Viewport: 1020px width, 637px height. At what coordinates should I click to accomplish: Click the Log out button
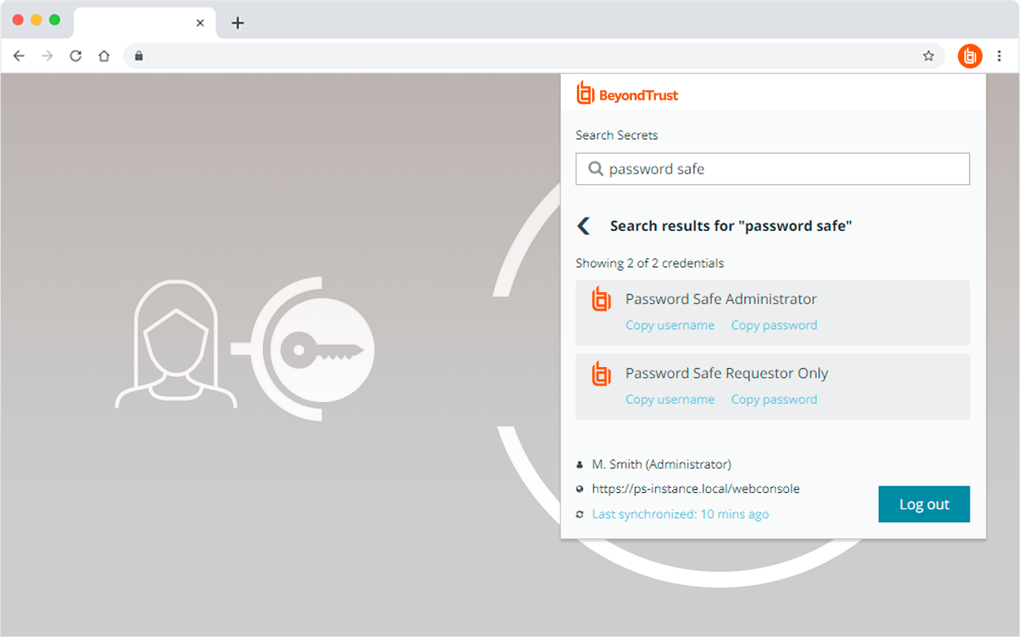[x=924, y=504]
